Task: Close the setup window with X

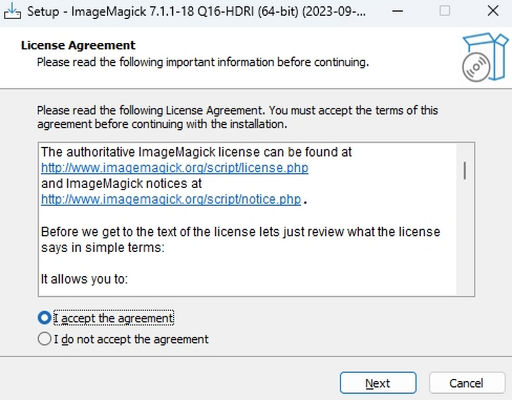Action: tap(493, 11)
